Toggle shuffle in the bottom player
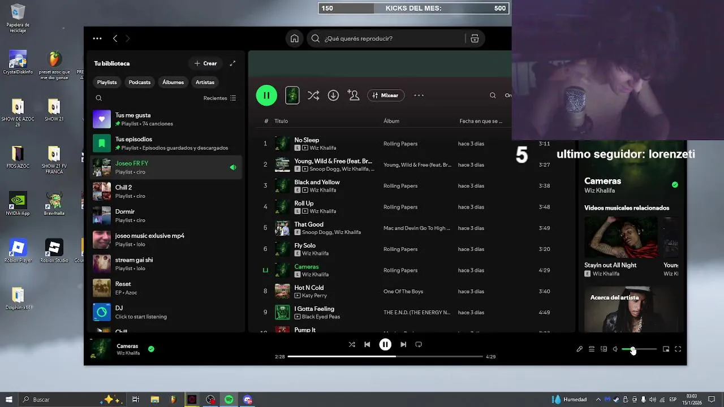Viewport: 724px width, 407px height. [352, 344]
